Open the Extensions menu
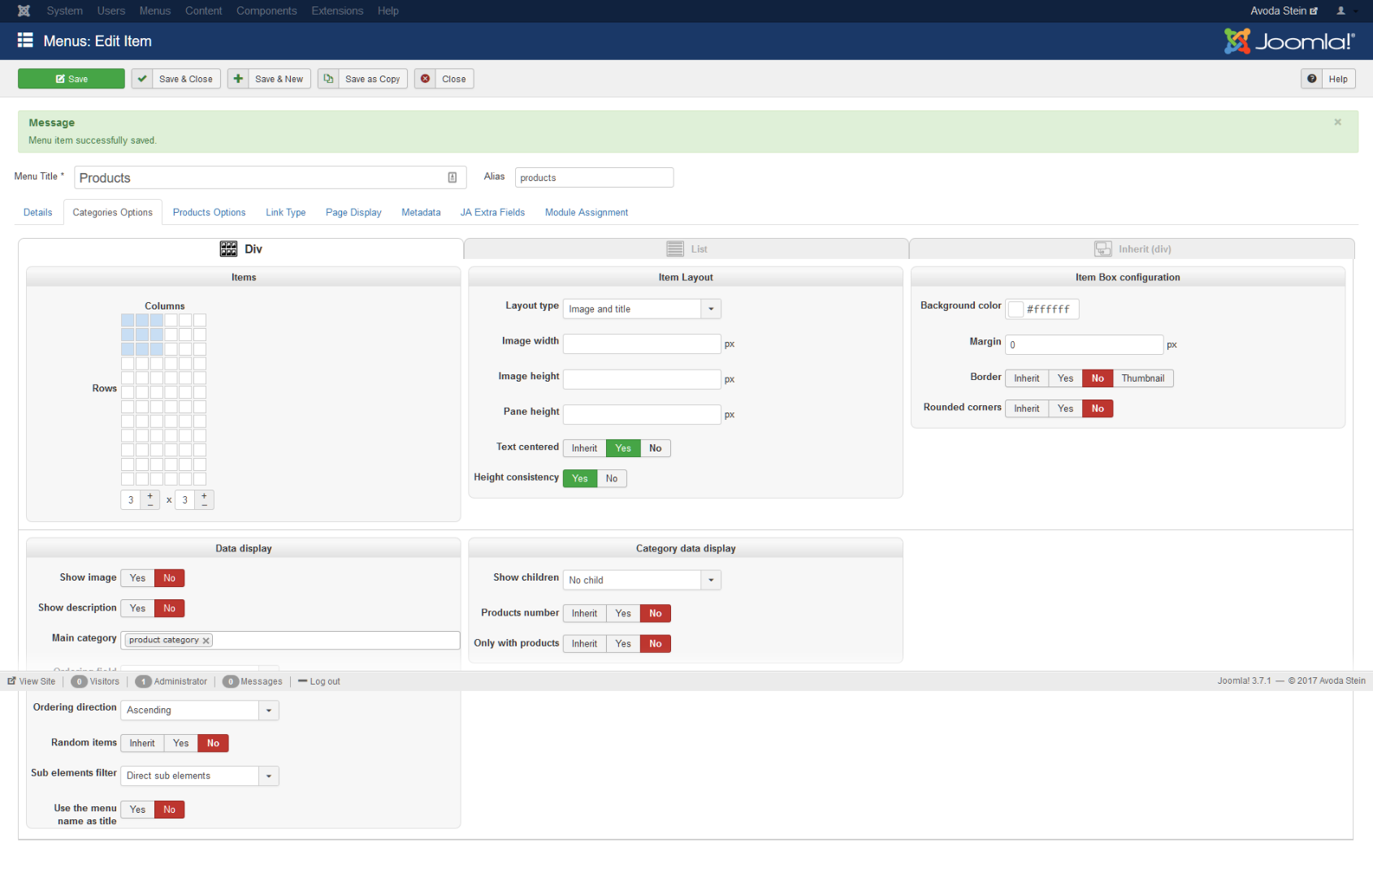Image resolution: width=1373 pixels, height=877 pixels. pos(337,11)
